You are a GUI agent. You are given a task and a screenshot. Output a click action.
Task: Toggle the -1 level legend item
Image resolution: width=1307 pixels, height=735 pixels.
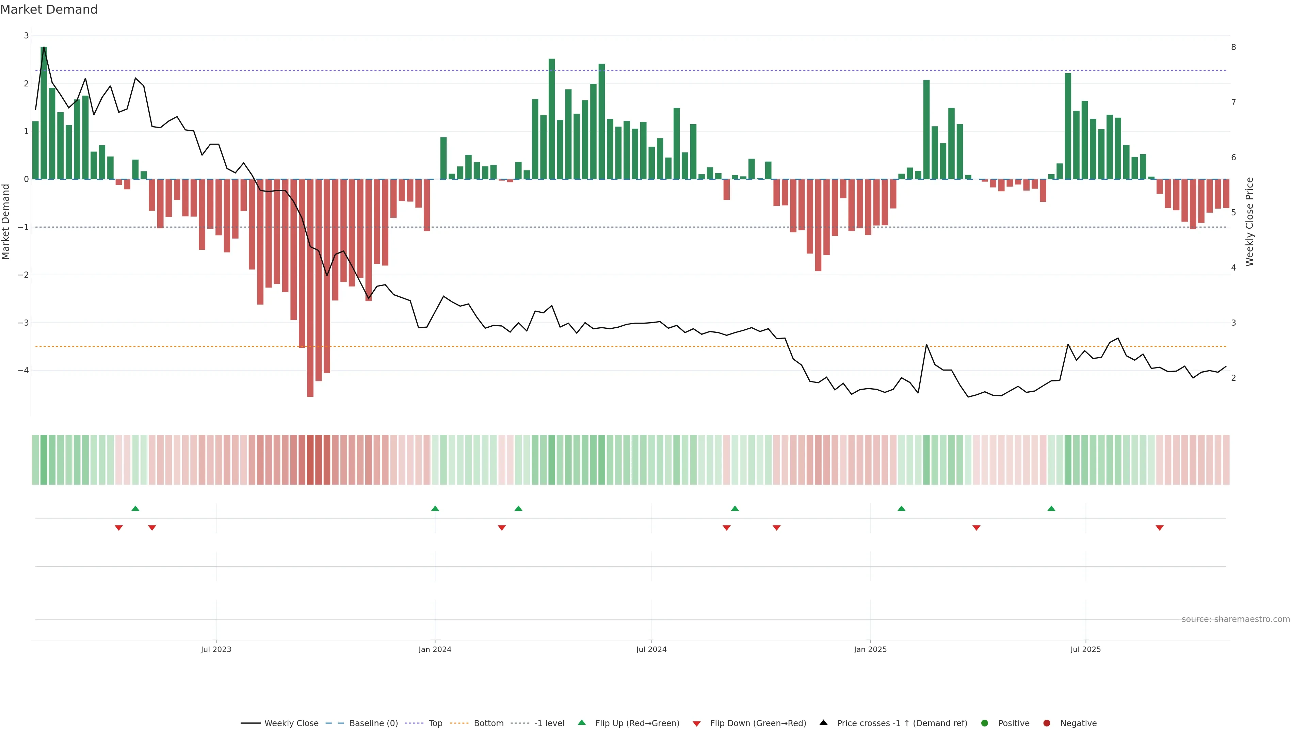pos(549,723)
